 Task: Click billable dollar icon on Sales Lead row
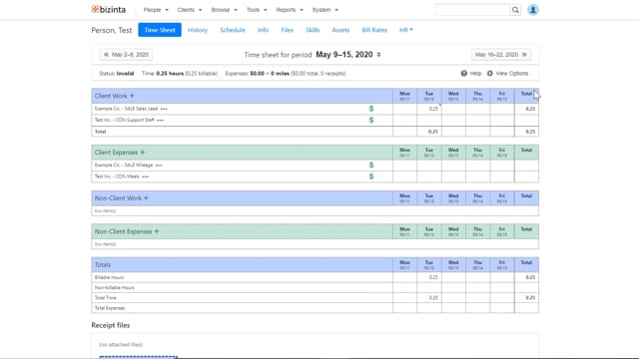click(371, 109)
